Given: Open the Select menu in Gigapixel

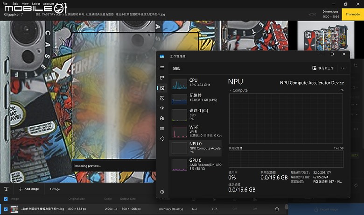Looking at the screenshot, I should (36, 4).
